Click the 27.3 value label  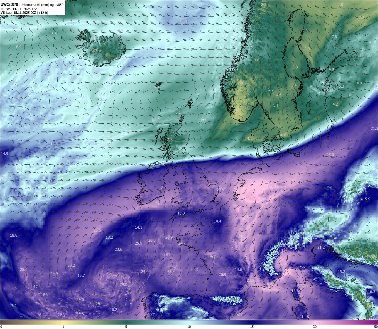61,315
